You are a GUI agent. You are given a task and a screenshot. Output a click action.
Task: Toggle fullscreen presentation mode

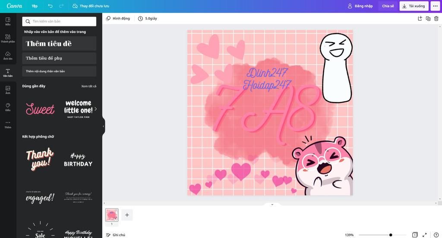click(x=425, y=235)
